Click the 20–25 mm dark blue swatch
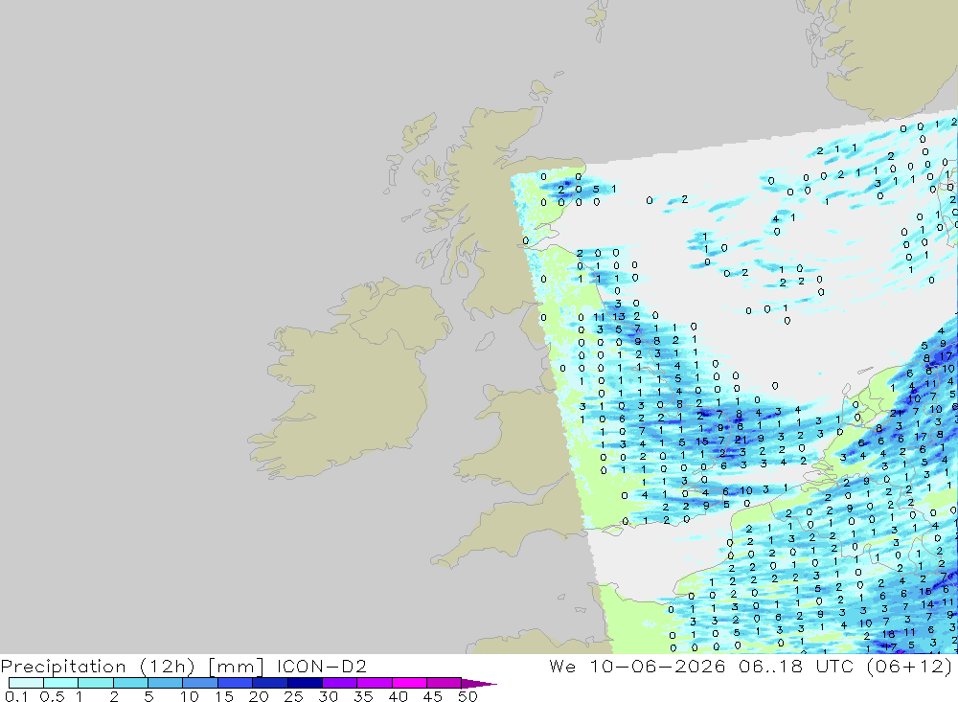 click(270, 683)
